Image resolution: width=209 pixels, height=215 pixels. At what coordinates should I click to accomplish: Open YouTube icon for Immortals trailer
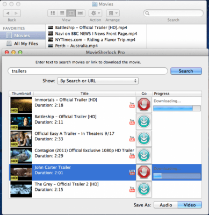(x=132, y=105)
